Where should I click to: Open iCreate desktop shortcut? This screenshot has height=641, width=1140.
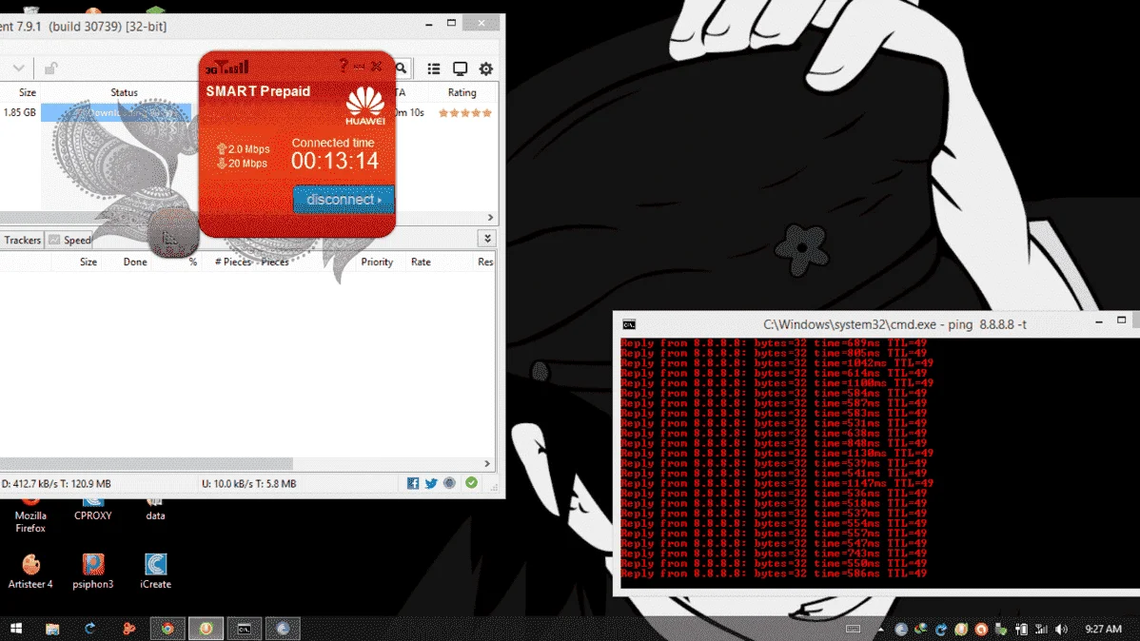(x=156, y=572)
